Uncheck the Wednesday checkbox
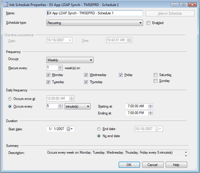 pyautogui.click(x=86, y=75)
